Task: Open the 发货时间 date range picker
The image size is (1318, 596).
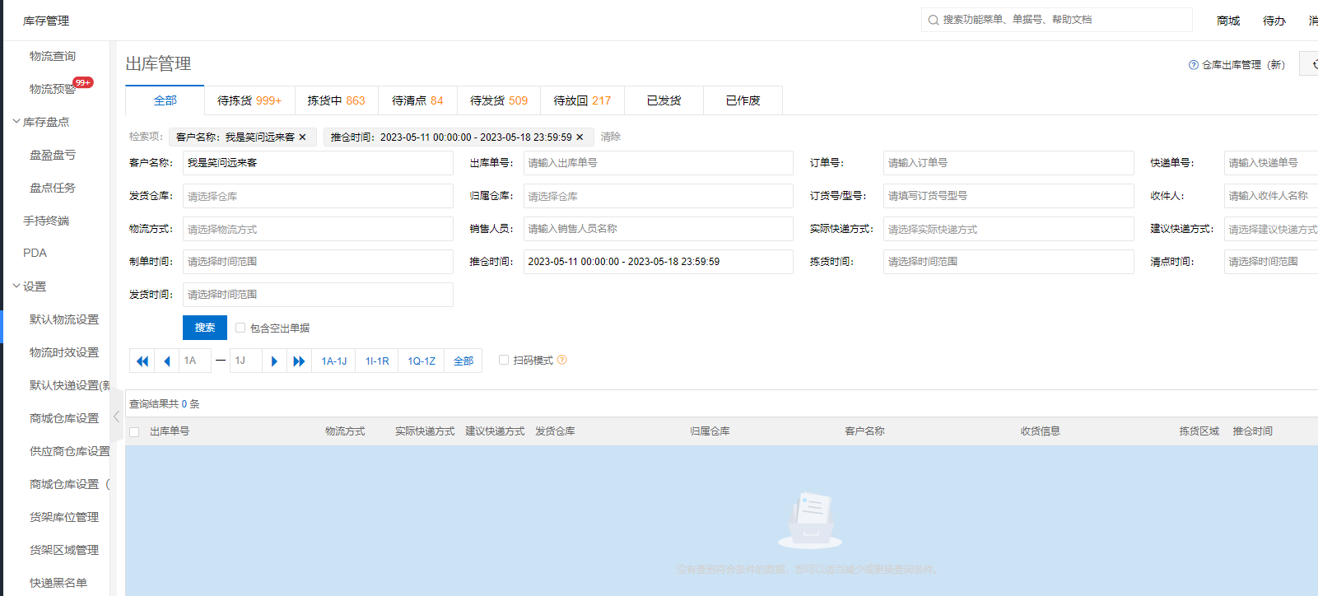Action: click(318, 295)
